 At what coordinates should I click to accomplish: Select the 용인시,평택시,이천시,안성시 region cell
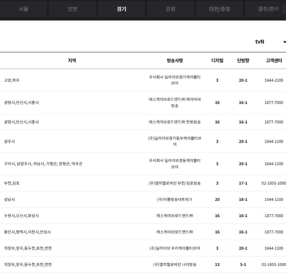(27, 232)
